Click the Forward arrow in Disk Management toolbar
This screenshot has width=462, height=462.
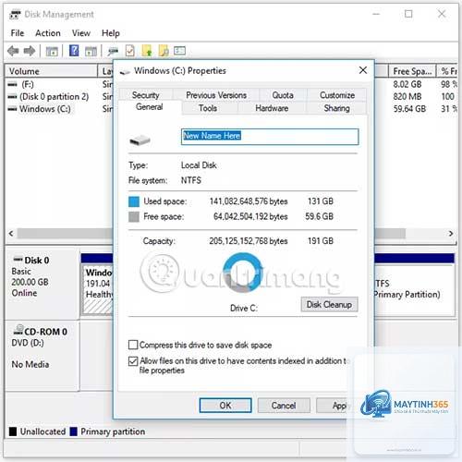click(x=30, y=51)
